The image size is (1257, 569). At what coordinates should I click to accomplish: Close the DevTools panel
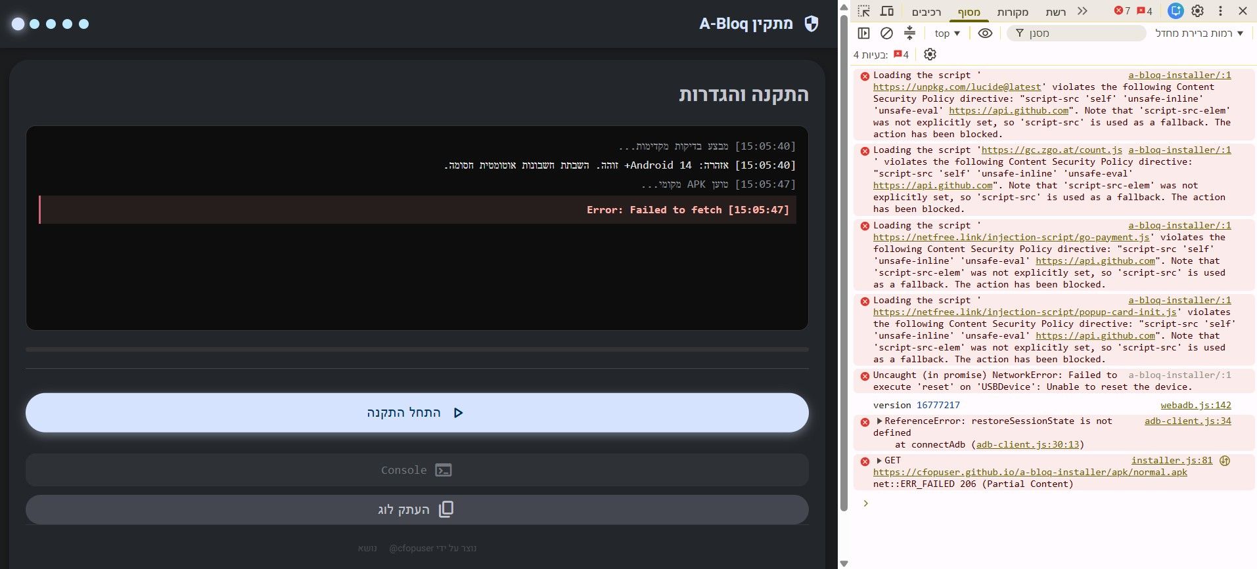pyautogui.click(x=1243, y=11)
